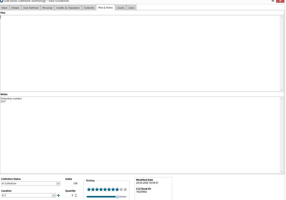Set rating to one star

(x=89, y=189)
